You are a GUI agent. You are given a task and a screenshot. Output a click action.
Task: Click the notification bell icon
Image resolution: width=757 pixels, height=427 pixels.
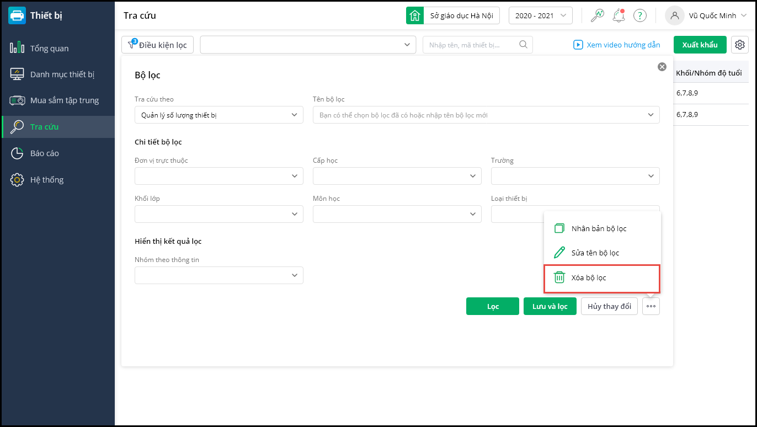[x=619, y=15]
